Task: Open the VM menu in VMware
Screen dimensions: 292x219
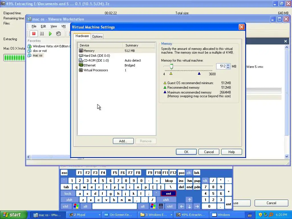Action: point(63,26)
